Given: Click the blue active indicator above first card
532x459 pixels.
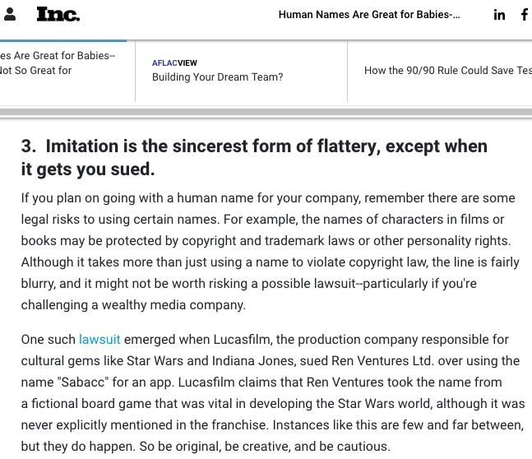Looking at the screenshot, I should [x=63, y=40].
